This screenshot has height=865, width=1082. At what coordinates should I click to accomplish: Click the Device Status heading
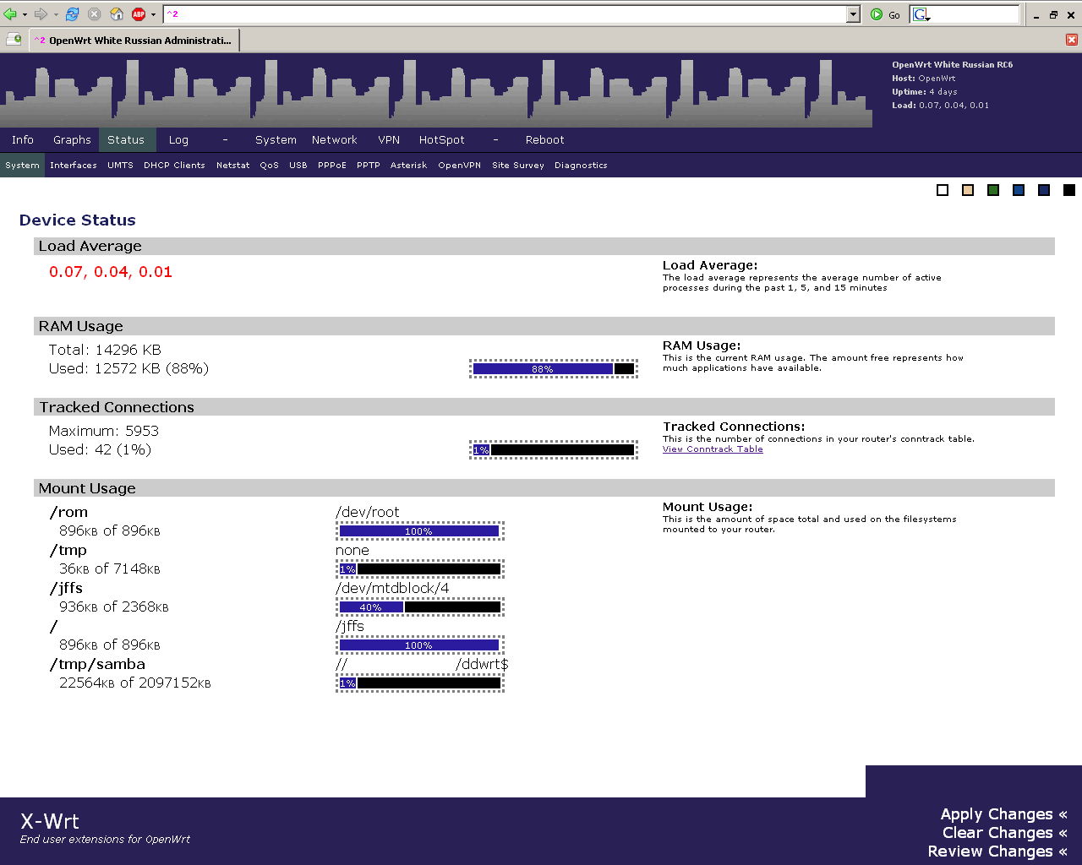click(78, 220)
